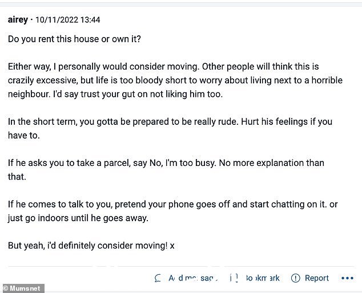Click the Bookmark icon under the post
Image resolution: width=362 pixels, height=293 pixels.
point(234,278)
